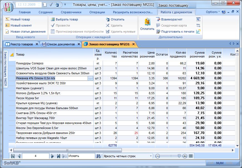The width and height of the screenshot is (242, 168).
Task: Switch to the Справочники ribbon tab
Action: coord(71,12)
